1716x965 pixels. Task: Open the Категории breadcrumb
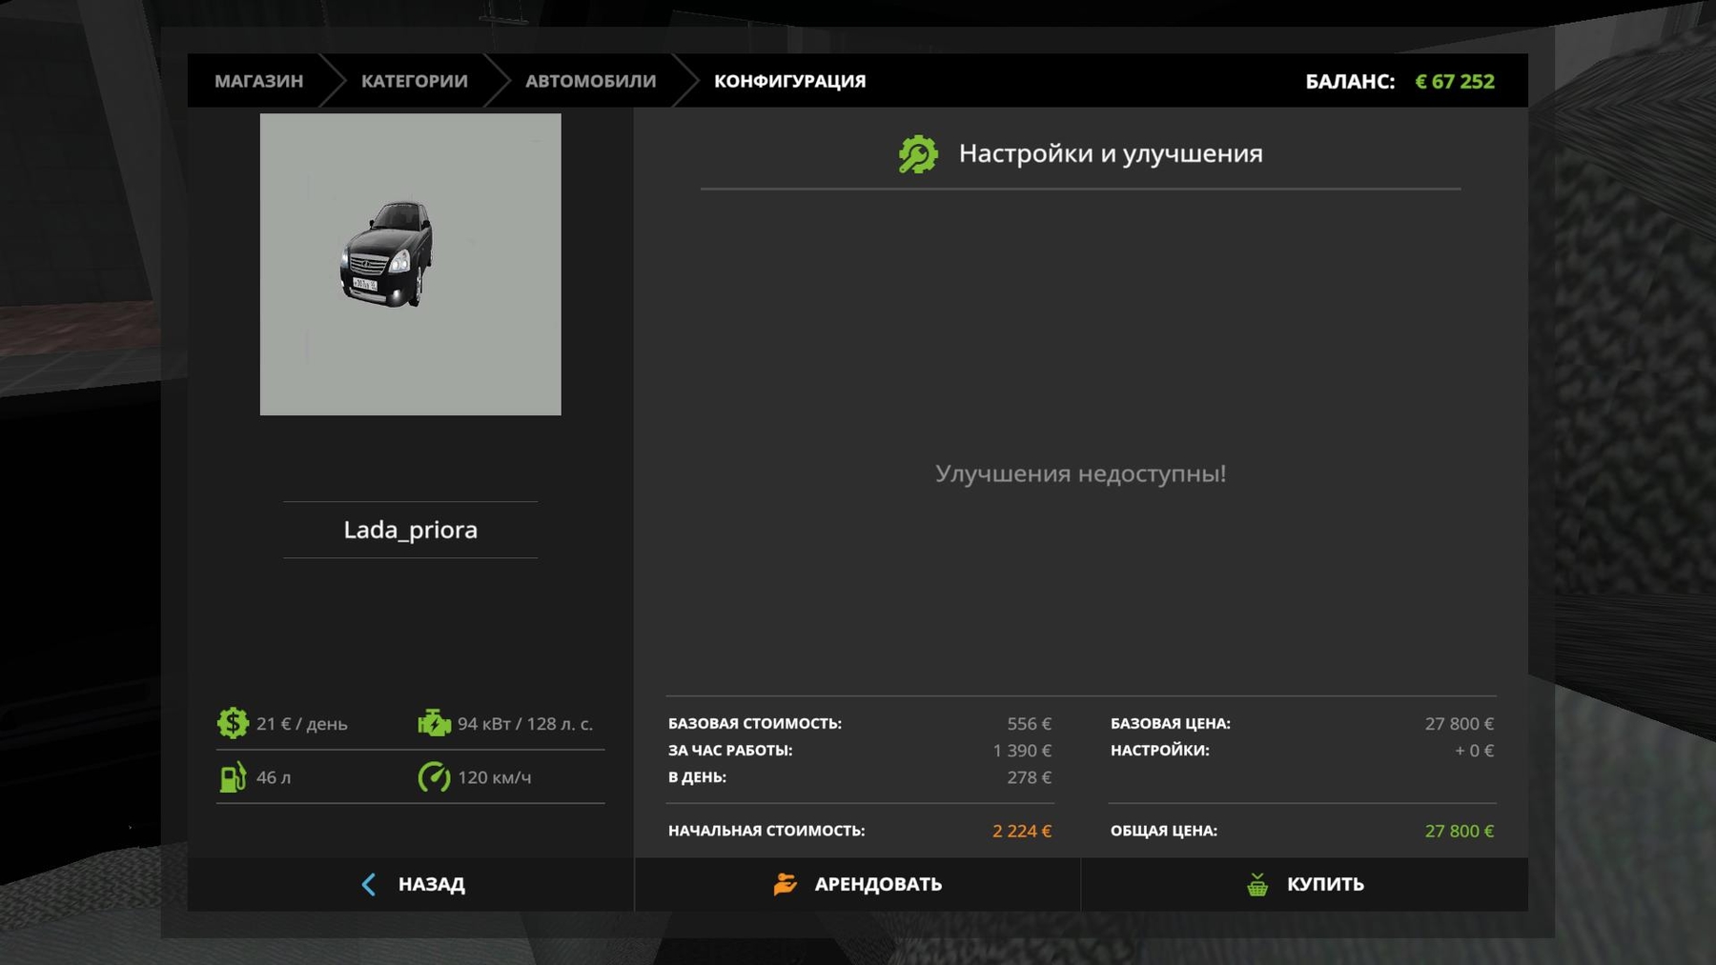(414, 81)
